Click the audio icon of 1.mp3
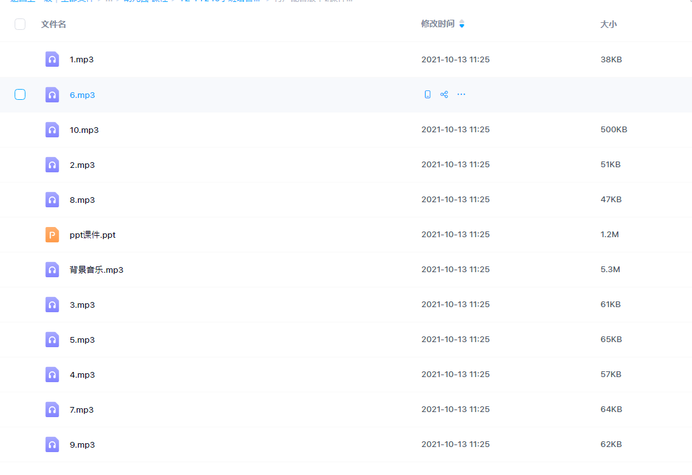The image size is (692, 475). (x=52, y=59)
